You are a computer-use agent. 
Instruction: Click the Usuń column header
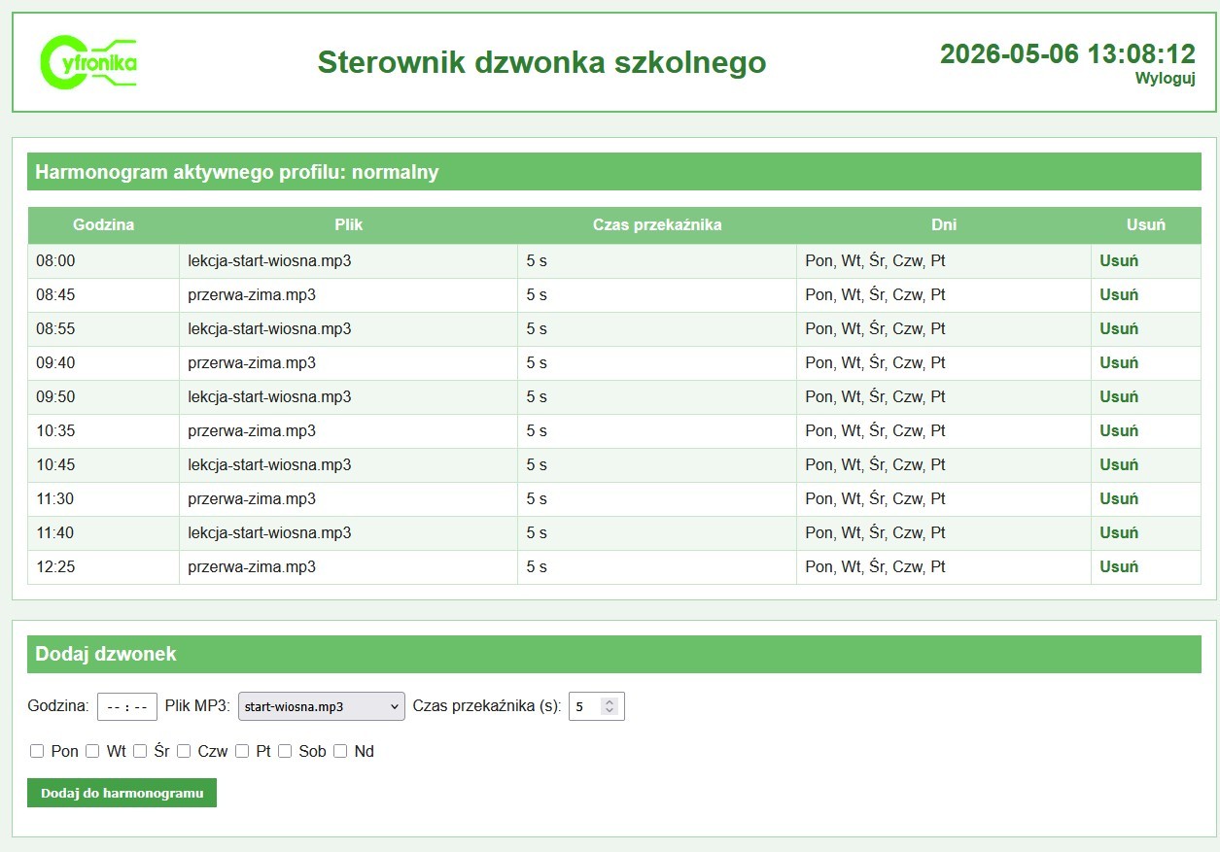(x=1146, y=224)
